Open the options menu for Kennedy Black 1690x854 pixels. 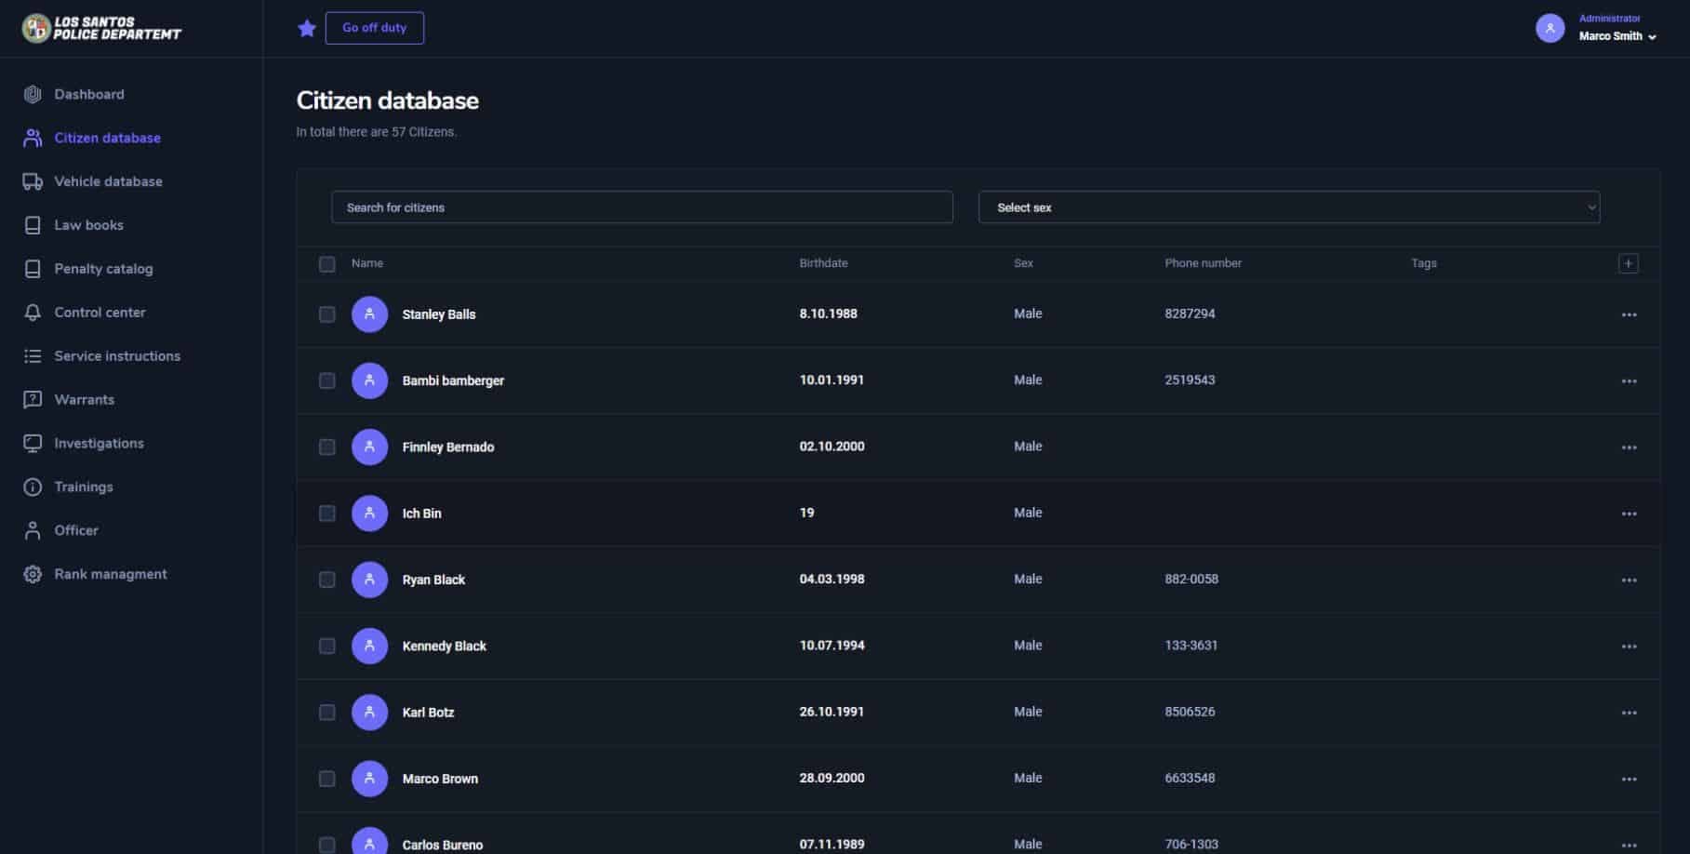tap(1629, 646)
